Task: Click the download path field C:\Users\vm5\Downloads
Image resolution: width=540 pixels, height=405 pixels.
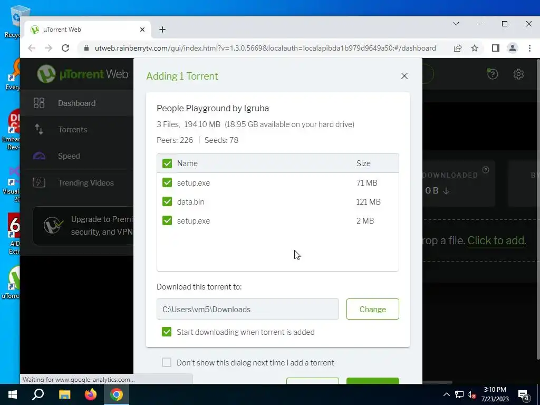Action: 248,309
